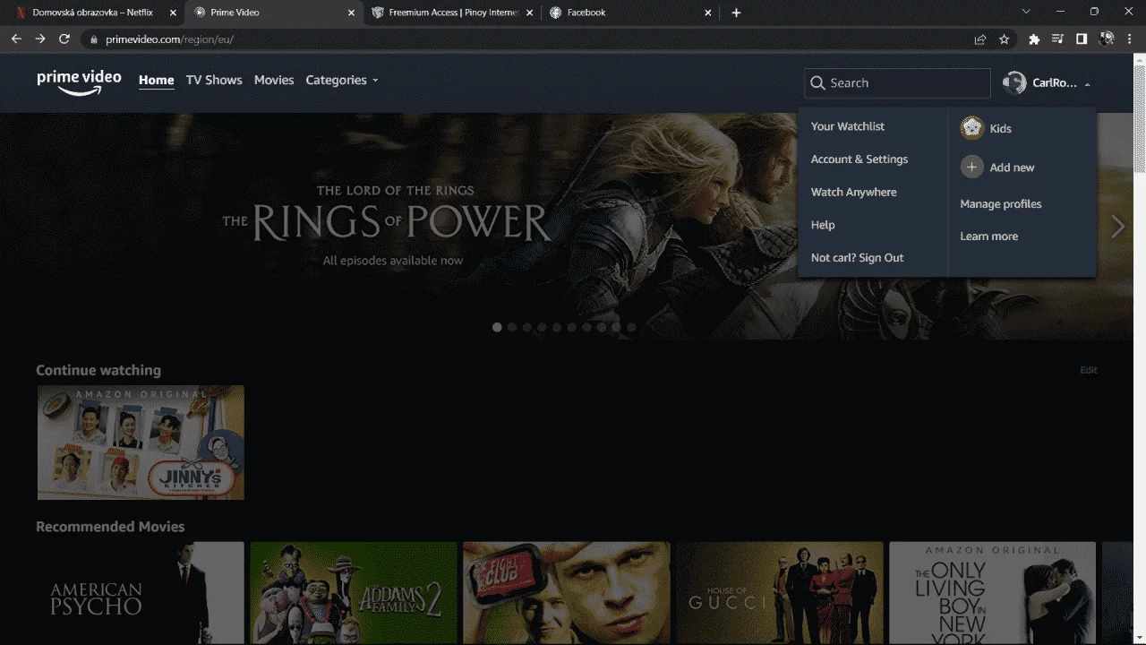
Task: Click the Prime Video logo
Action: pyautogui.click(x=79, y=81)
